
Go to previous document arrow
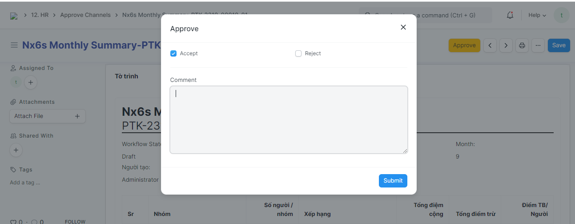click(490, 45)
